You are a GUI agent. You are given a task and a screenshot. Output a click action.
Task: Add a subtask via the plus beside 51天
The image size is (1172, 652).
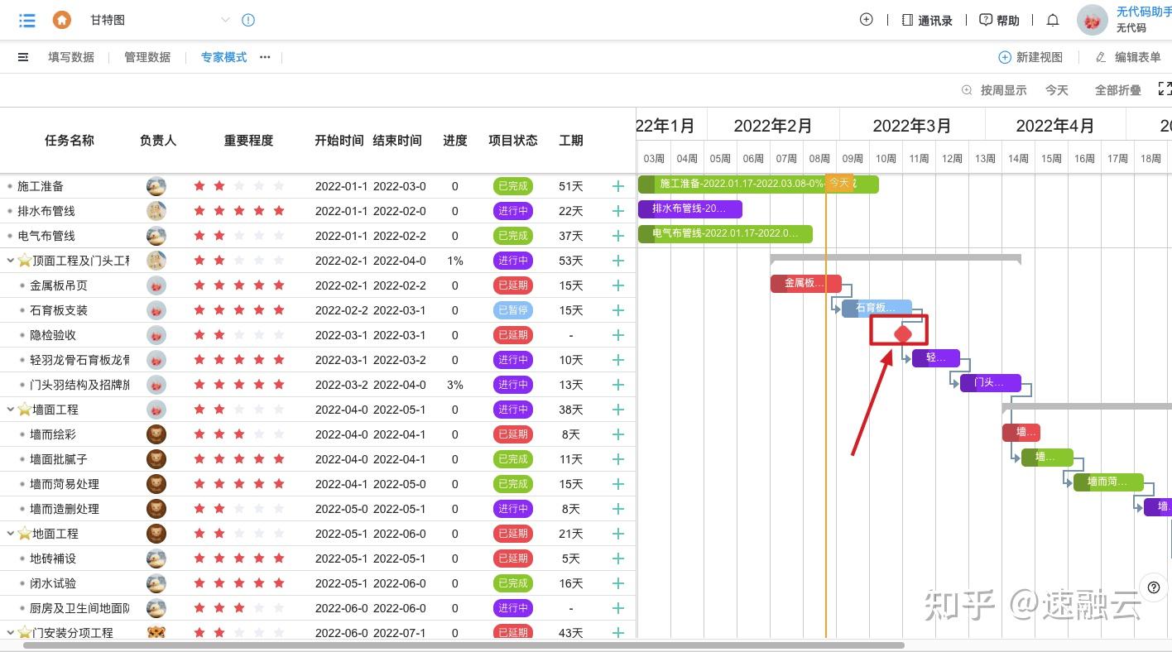pyautogui.click(x=617, y=186)
